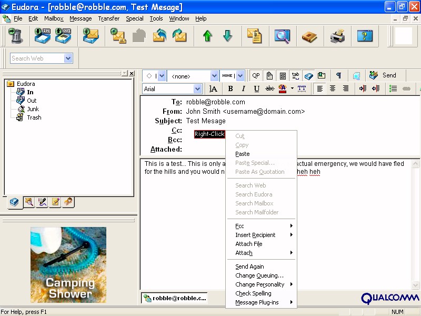Toggle text as attachment option
The image size is (421, 316).
269,76
